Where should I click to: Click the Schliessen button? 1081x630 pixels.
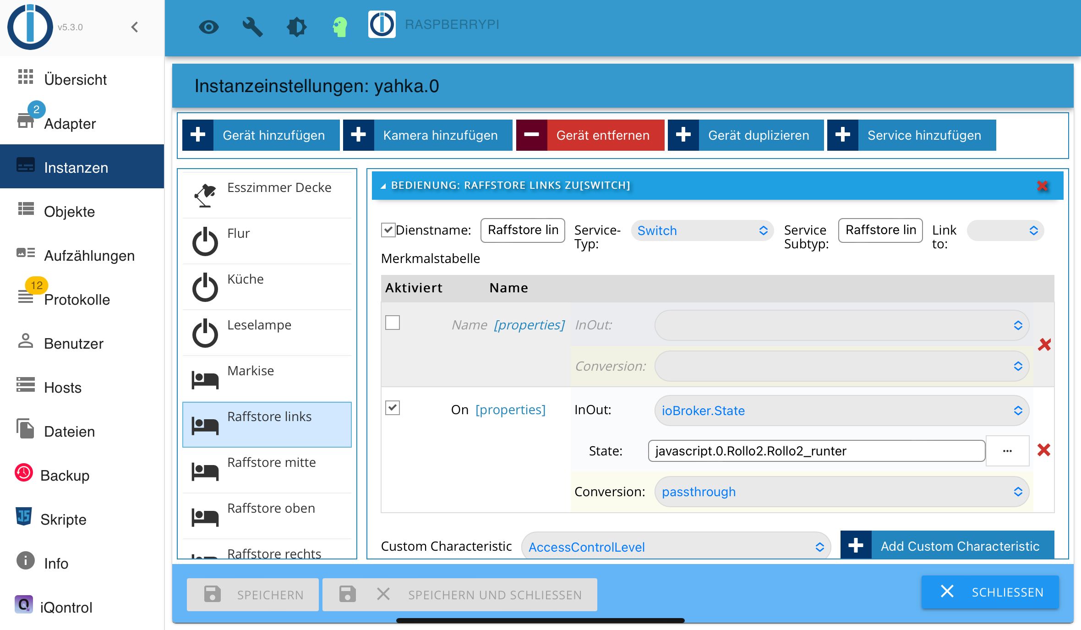990,592
